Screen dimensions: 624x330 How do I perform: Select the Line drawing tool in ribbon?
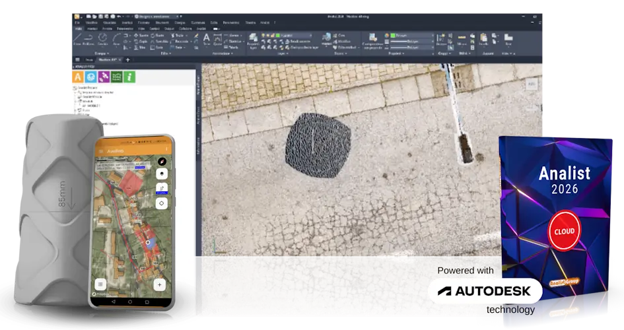point(77,39)
